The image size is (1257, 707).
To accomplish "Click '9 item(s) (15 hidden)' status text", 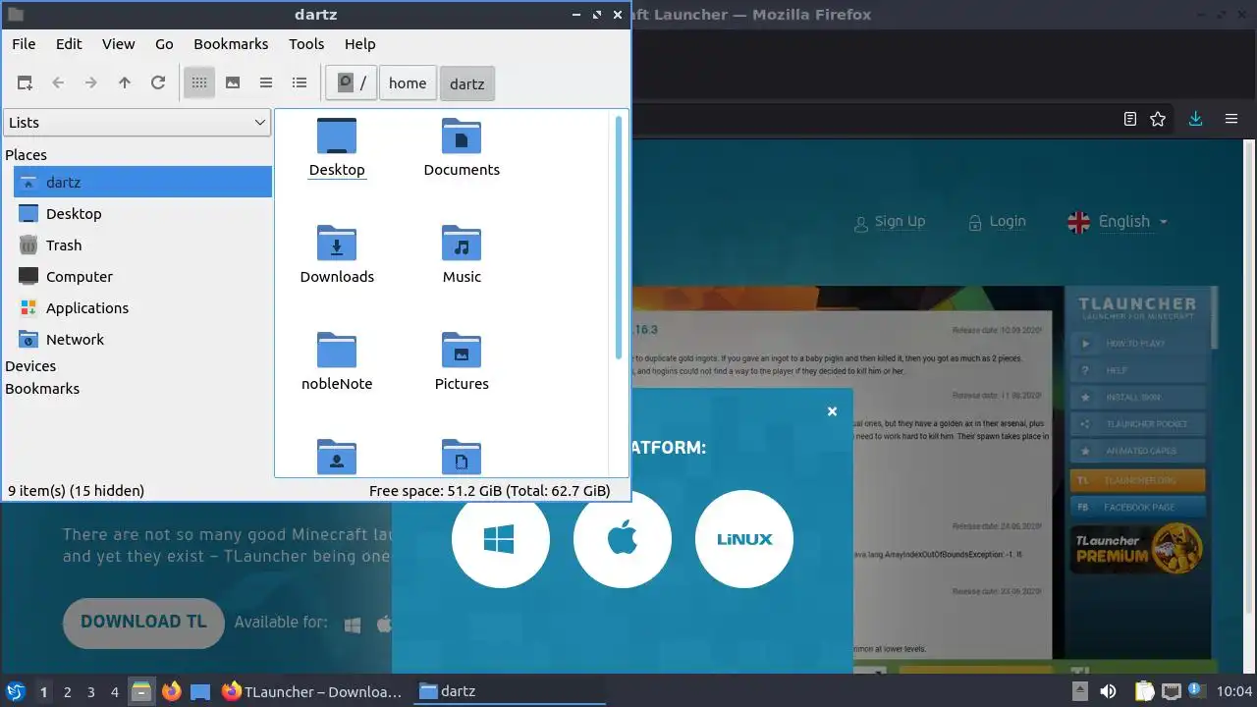I will click(76, 491).
